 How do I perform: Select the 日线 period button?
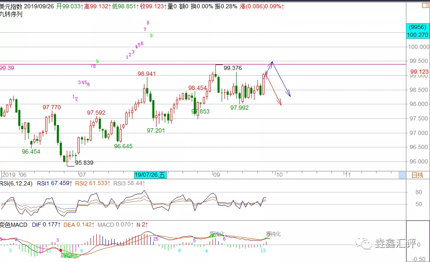pyautogui.click(x=418, y=175)
